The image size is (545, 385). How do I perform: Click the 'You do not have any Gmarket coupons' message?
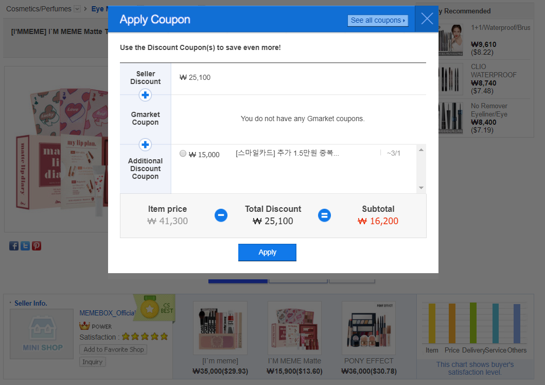click(x=303, y=119)
